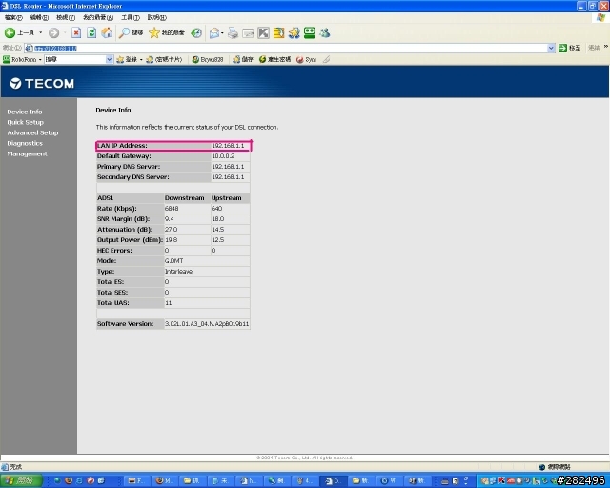Open the Edit (編輯) menu
610x488 pixels.
click(x=39, y=17)
